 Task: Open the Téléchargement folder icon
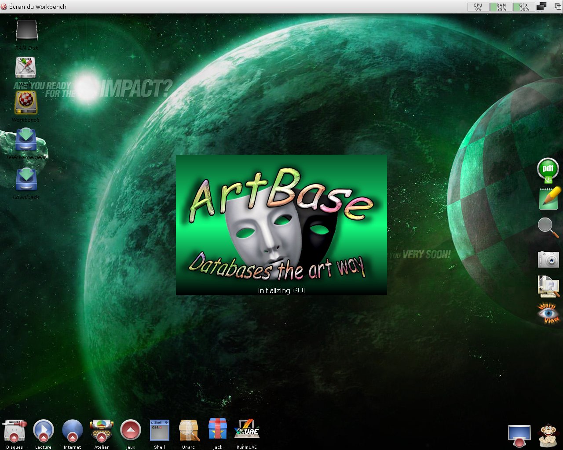[x=26, y=140]
